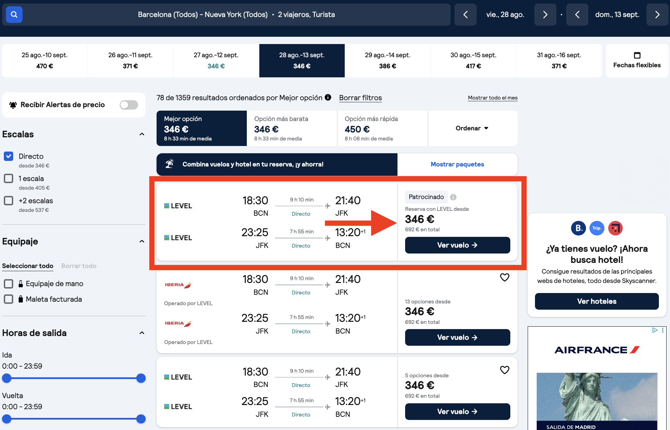Enable the 1 escala checkbox

tap(8, 178)
